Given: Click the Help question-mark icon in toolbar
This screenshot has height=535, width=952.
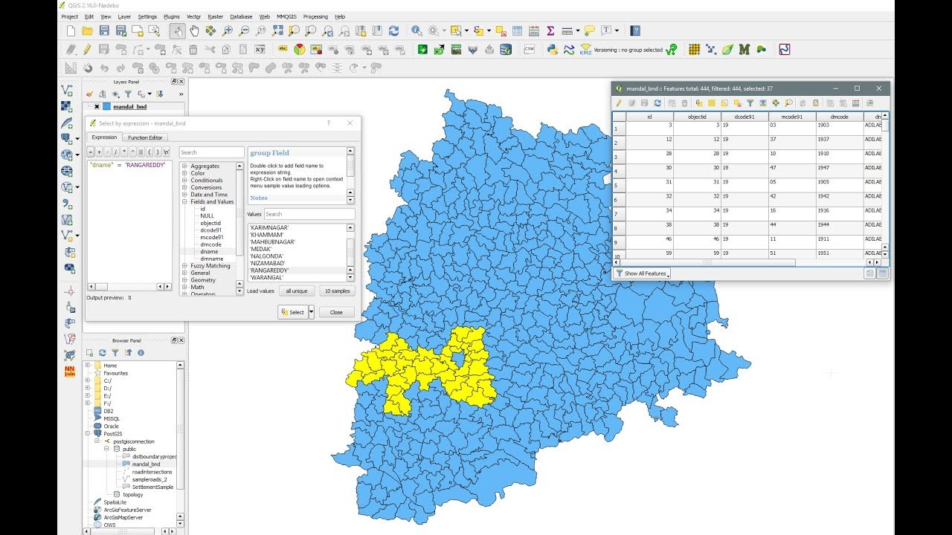Looking at the screenshot, I should [x=635, y=30].
